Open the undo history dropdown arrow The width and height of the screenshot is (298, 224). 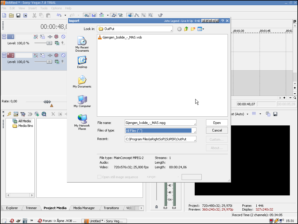(x=65, y=15)
